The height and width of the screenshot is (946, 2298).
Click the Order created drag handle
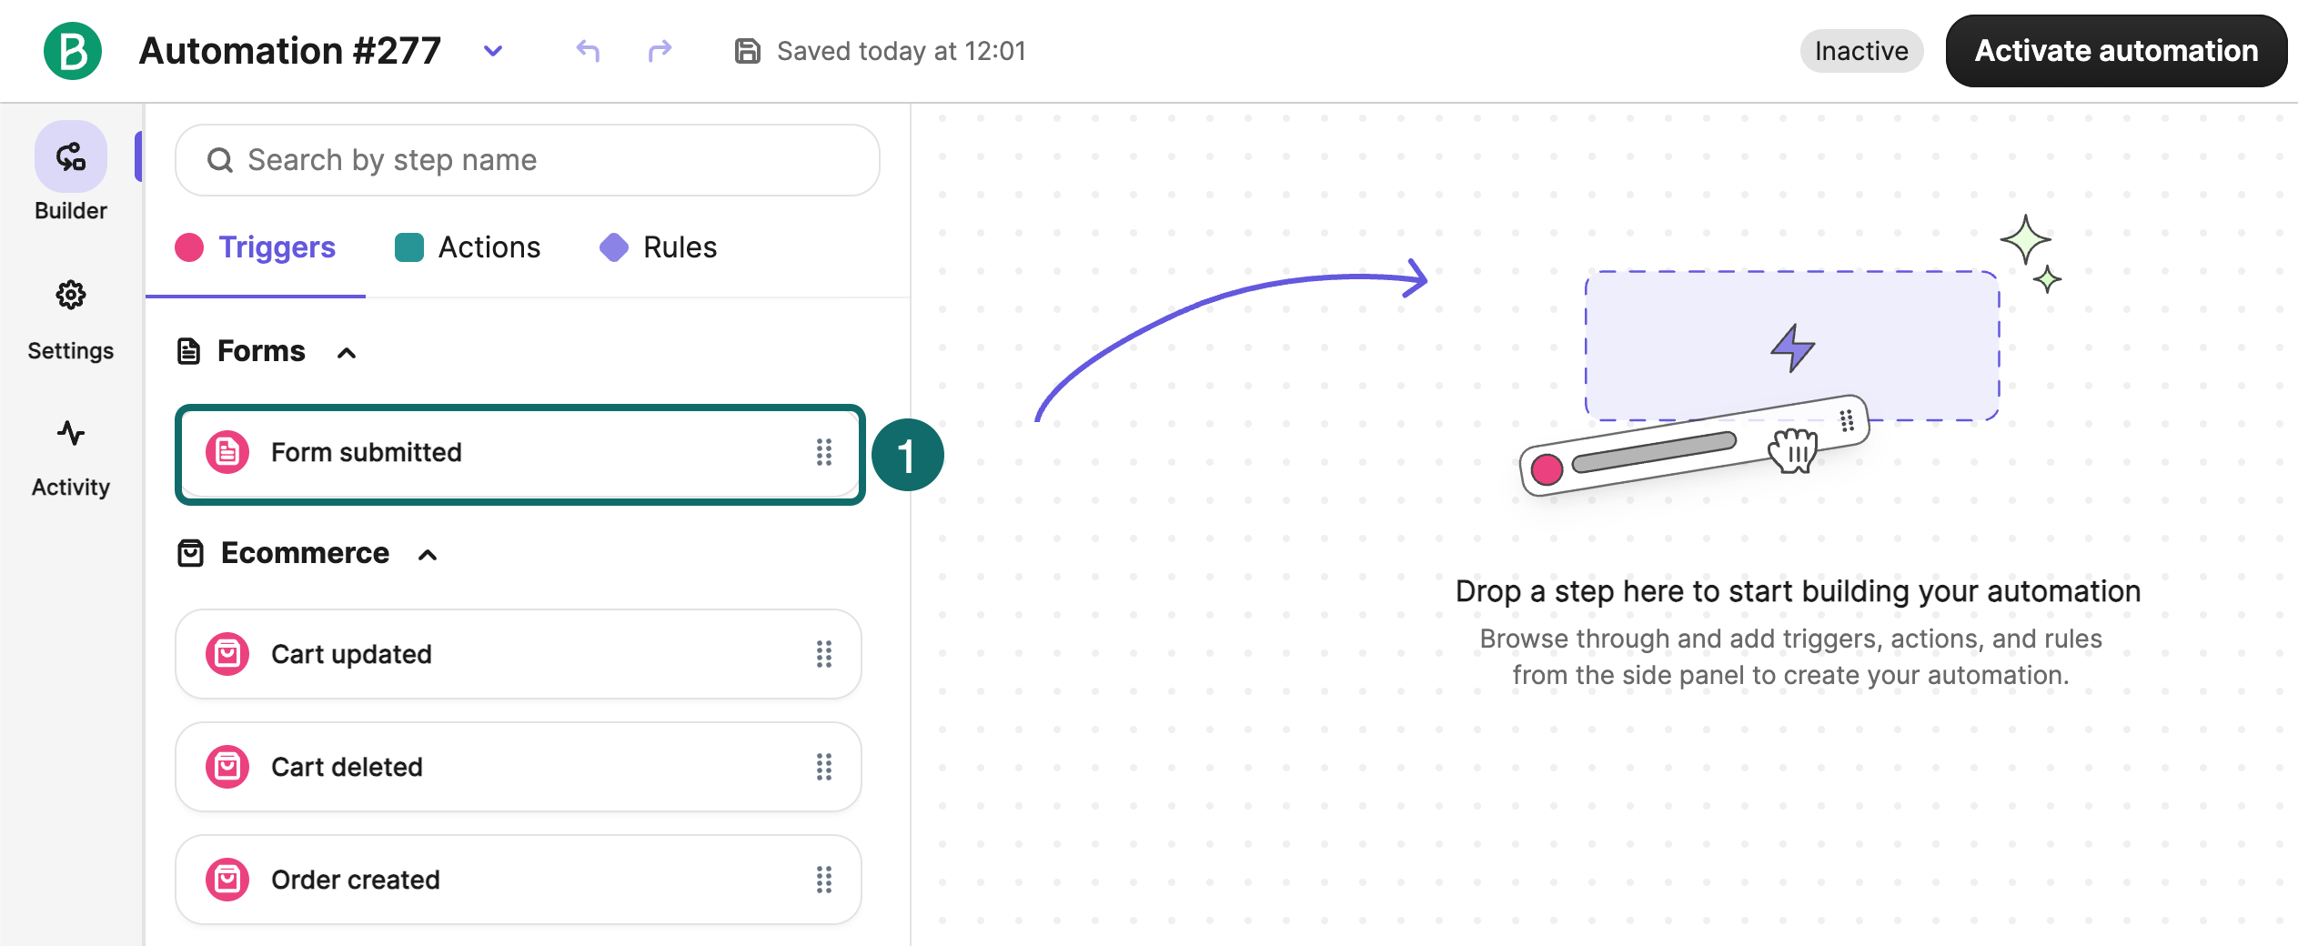click(x=824, y=880)
